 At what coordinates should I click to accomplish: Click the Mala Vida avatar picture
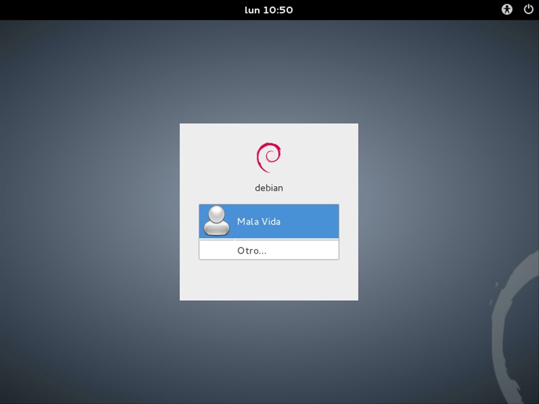216,221
